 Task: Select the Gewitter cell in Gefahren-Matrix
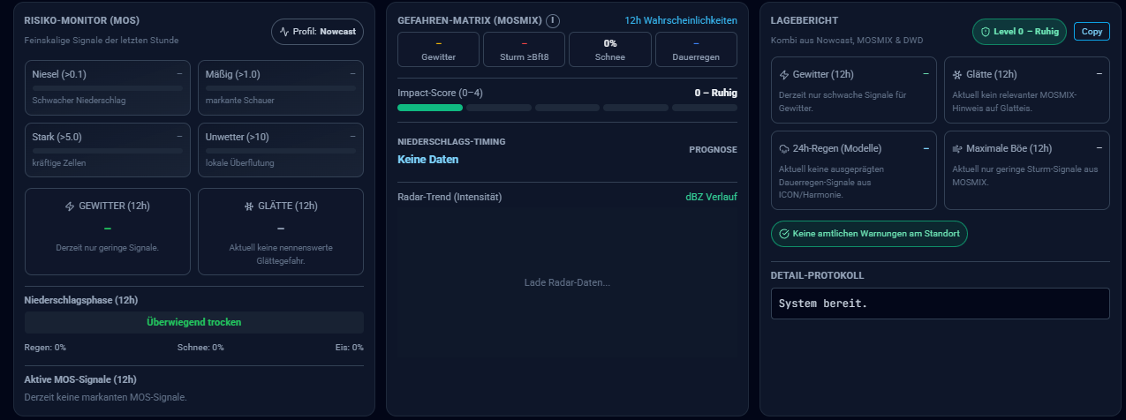click(439, 49)
